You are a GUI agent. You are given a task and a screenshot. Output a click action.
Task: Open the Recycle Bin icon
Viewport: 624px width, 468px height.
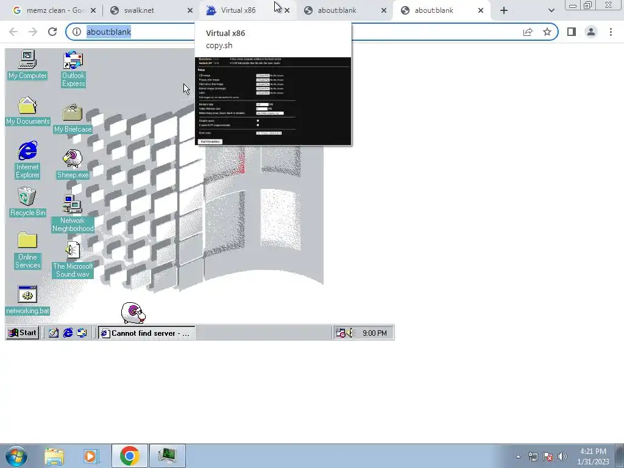tap(27, 202)
